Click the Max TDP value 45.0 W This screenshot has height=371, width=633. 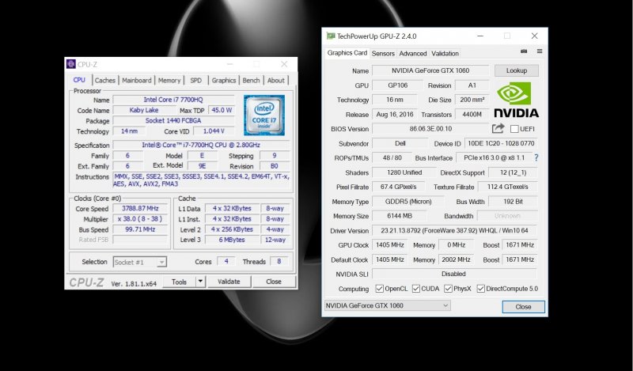pos(222,110)
